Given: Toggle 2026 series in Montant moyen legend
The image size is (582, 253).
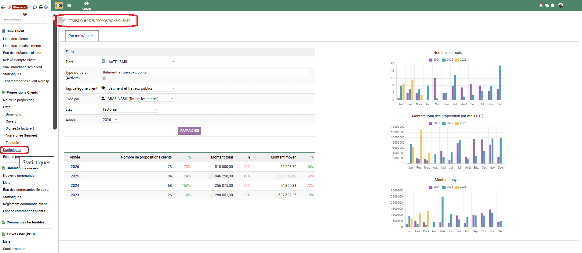Looking at the screenshot, I should pyautogui.click(x=460, y=187).
